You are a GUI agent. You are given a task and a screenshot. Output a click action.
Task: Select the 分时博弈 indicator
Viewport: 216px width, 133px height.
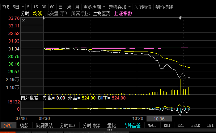(x=91, y=125)
